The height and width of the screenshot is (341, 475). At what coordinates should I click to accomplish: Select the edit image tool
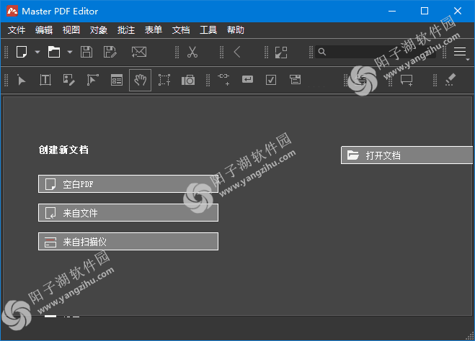tap(68, 80)
